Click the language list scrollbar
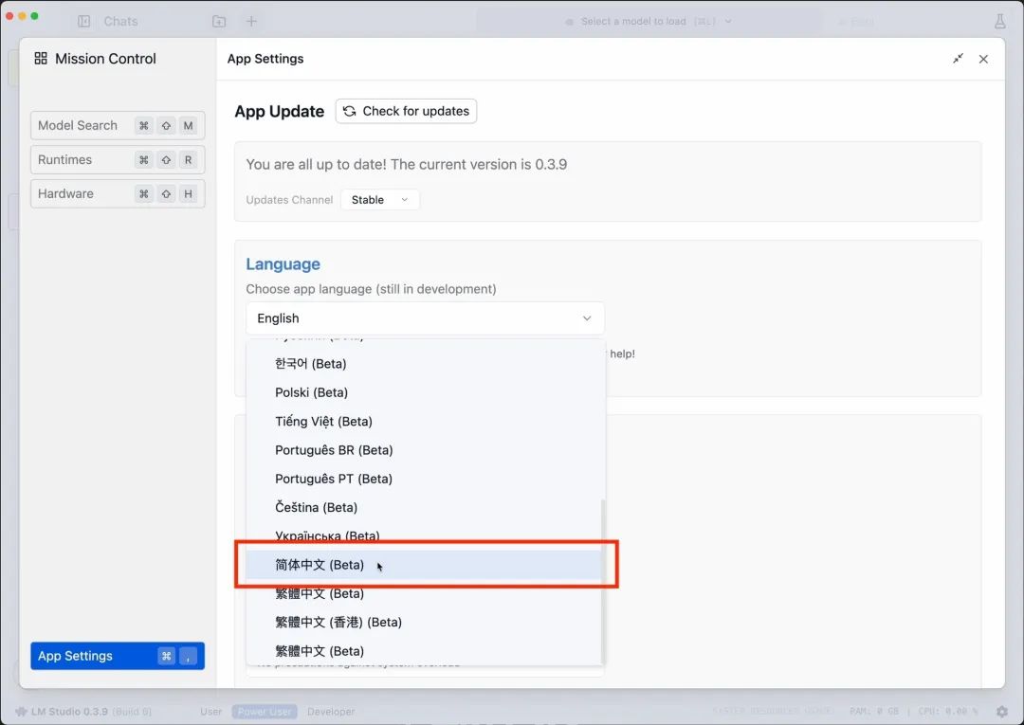The image size is (1024, 725). click(x=602, y=581)
